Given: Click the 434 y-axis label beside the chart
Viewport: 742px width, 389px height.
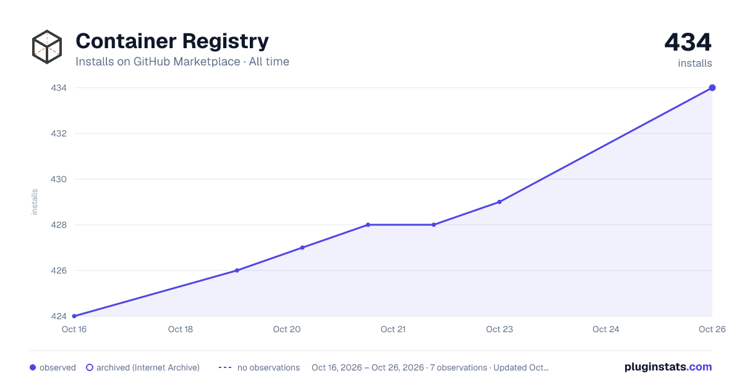Looking at the screenshot, I should 59,88.
